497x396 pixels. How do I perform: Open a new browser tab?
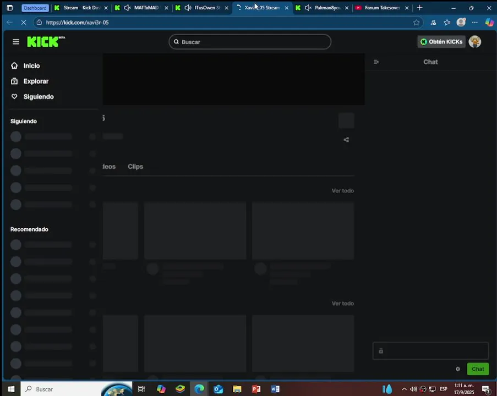click(419, 8)
